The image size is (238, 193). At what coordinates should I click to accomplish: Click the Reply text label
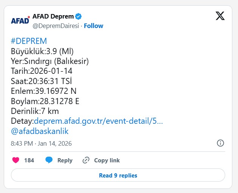click(x=65, y=160)
